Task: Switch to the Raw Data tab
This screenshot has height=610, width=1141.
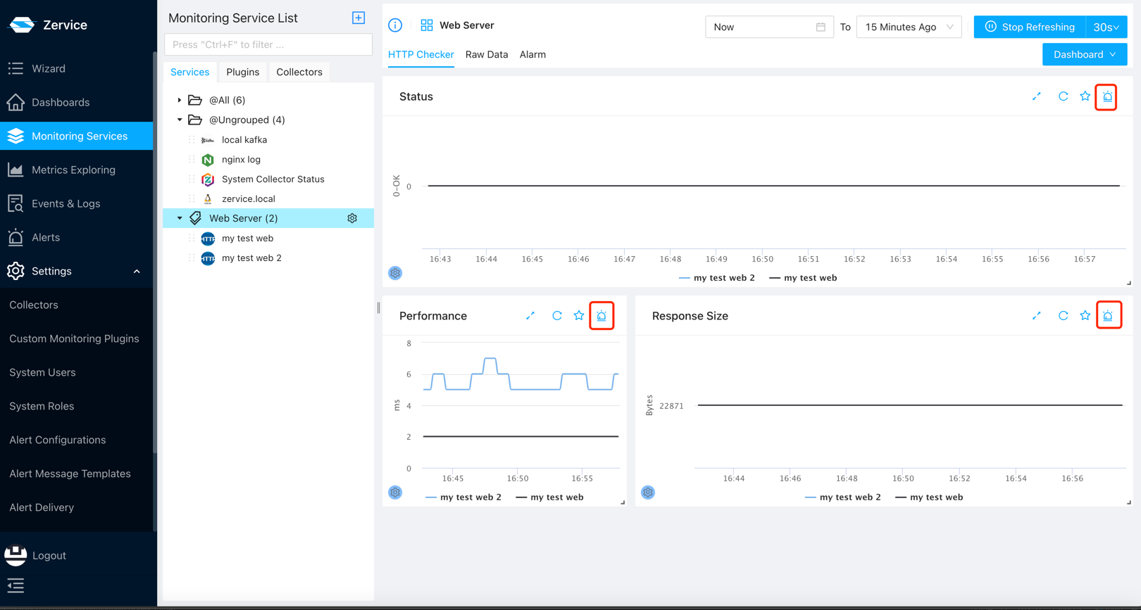Action: [486, 55]
